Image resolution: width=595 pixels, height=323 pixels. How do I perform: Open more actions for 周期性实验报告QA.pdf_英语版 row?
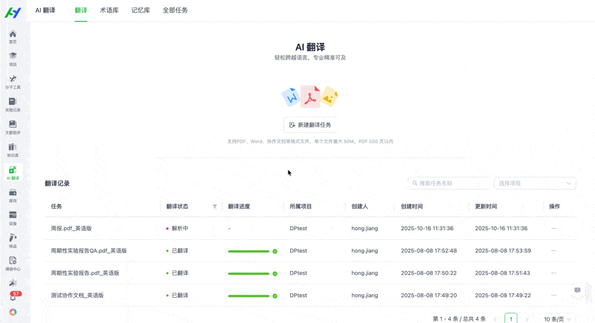pos(553,251)
